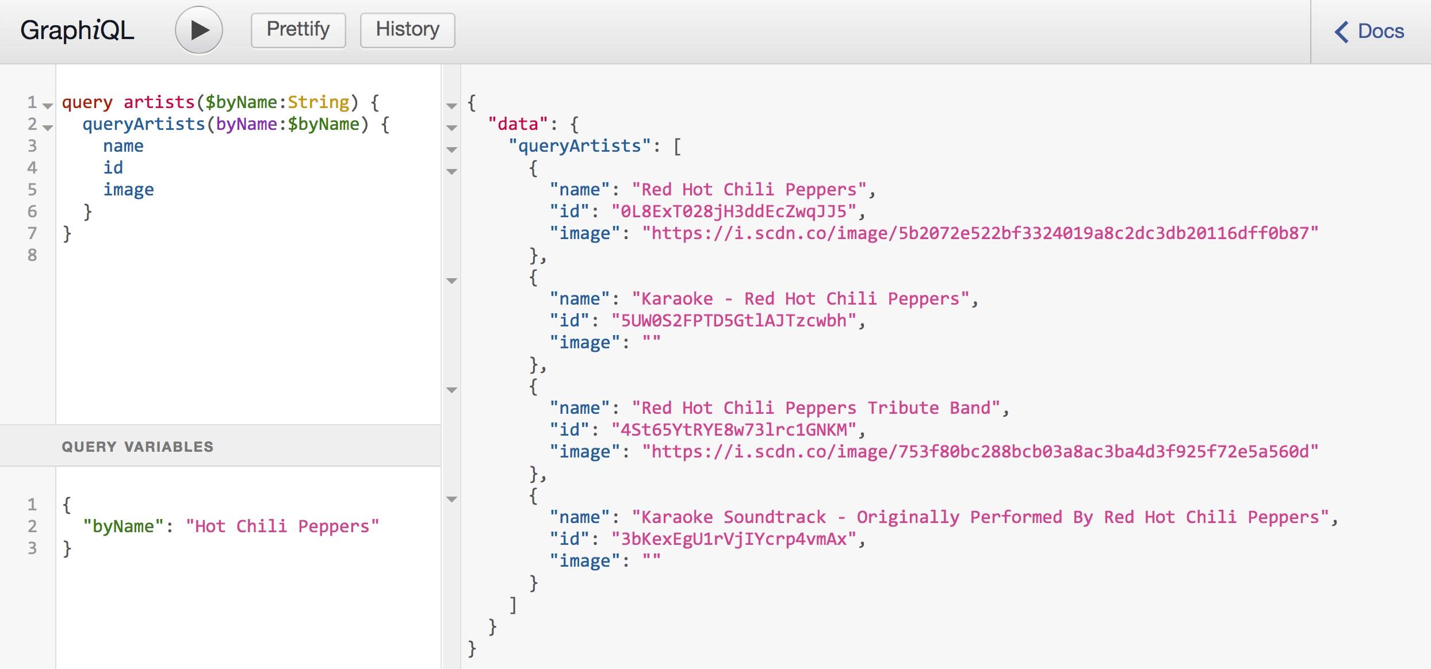Fold the "queryArtists" array in results
Viewport: 1431px width, 669px height.
point(452,149)
